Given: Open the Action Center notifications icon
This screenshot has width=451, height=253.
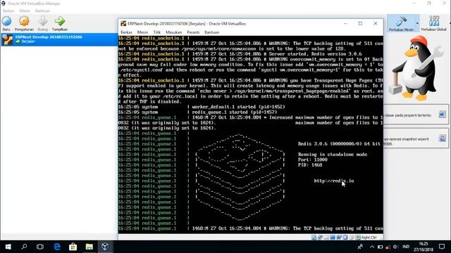Looking at the screenshot, I should click(442, 247).
